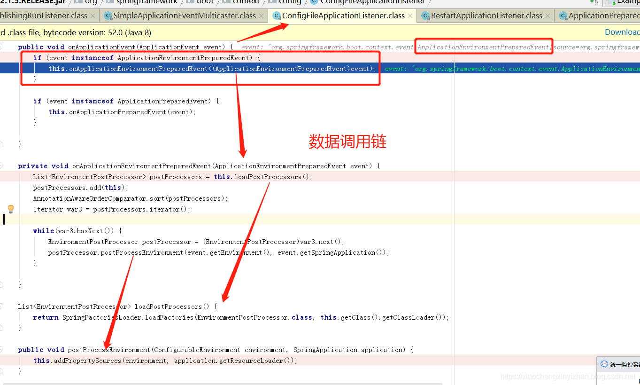The height and width of the screenshot is (385, 640).
Task: Close the PublishingRunListener.class tab
Action: coord(93,16)
